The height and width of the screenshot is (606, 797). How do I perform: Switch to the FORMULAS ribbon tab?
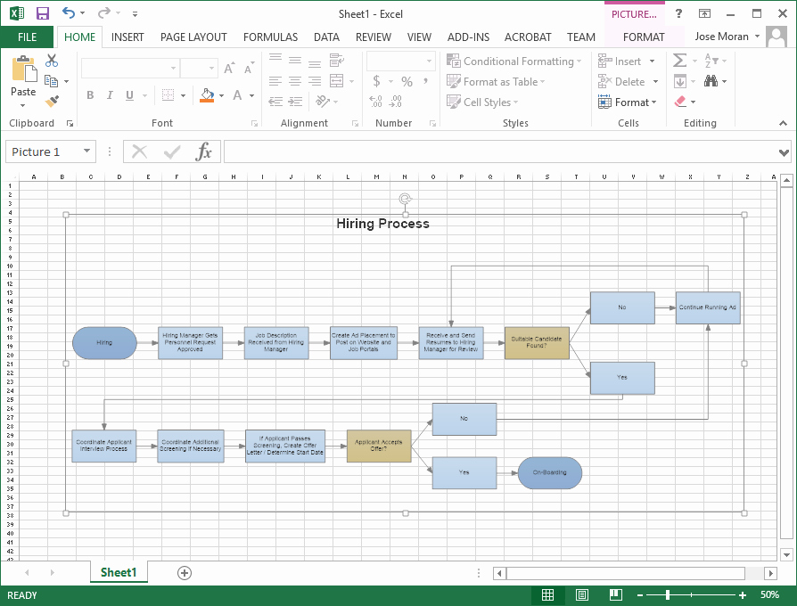(270, 37)
